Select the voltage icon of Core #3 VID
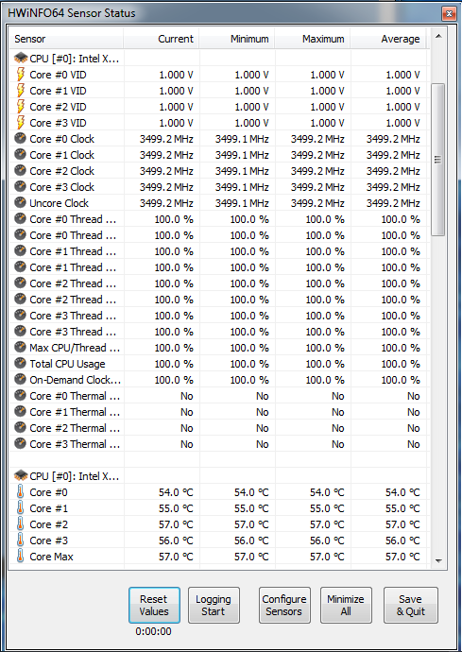Image resolution: width=462 pixels, height=652 pixels. pyautogui.click(x=20, y=123)
